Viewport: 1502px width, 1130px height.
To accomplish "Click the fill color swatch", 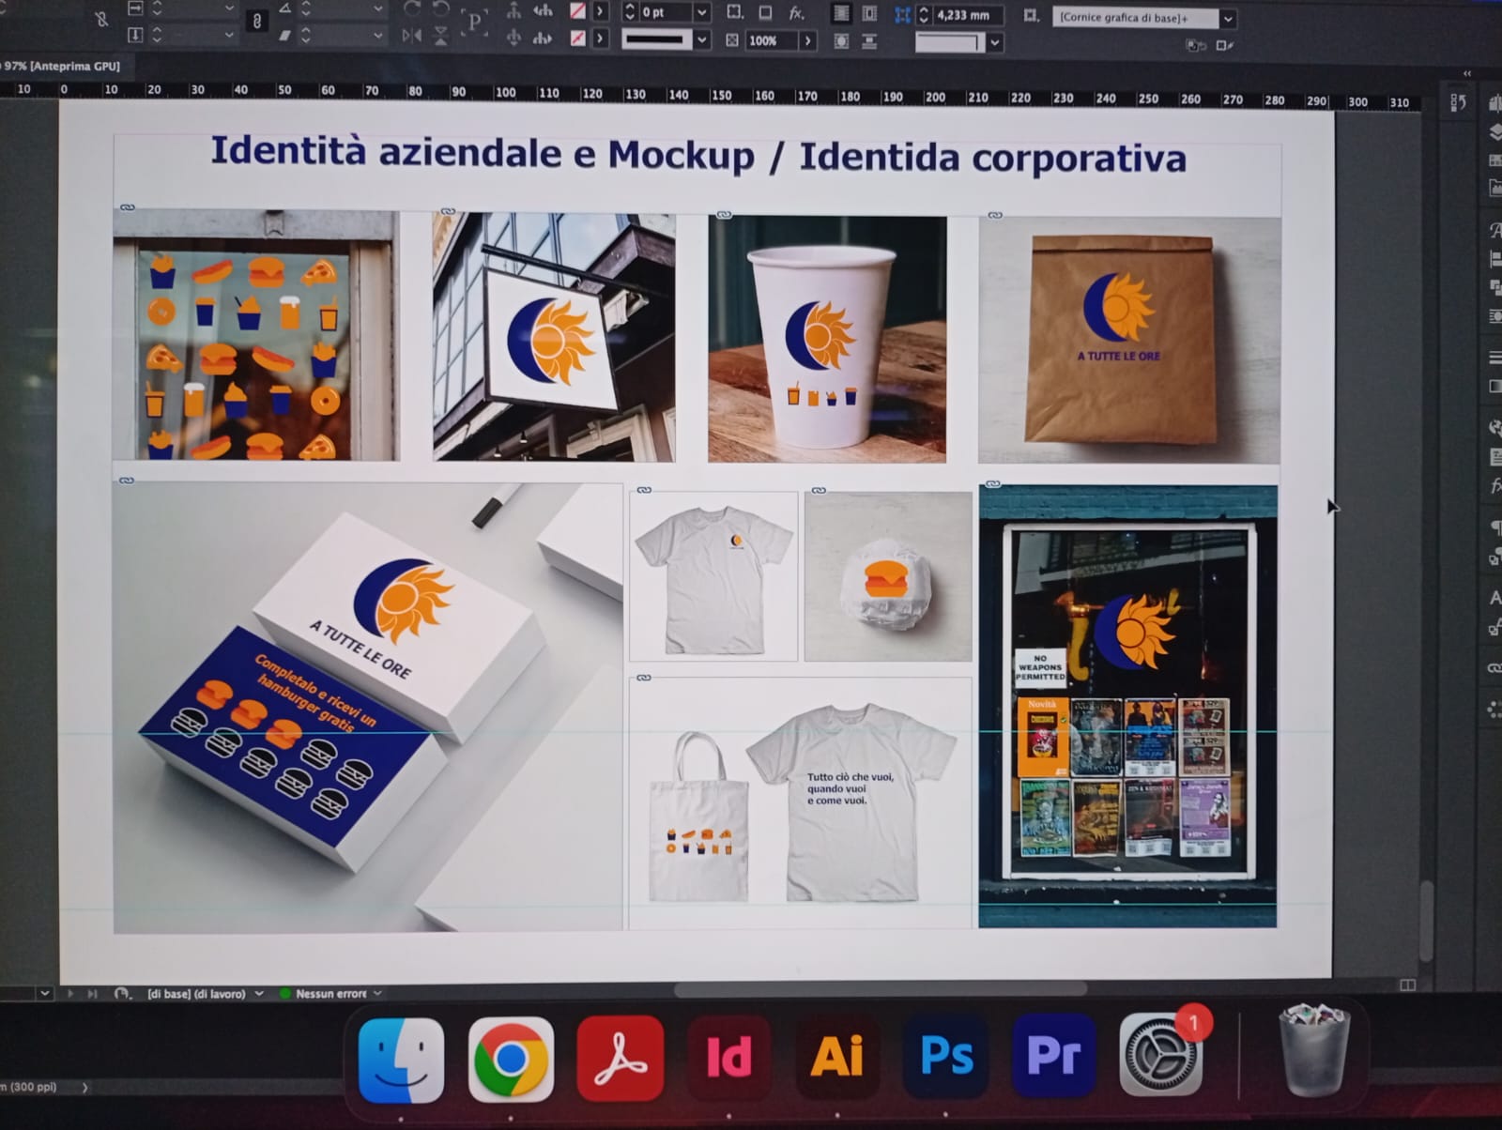I will pyautogui.click(x=578, y=11).
